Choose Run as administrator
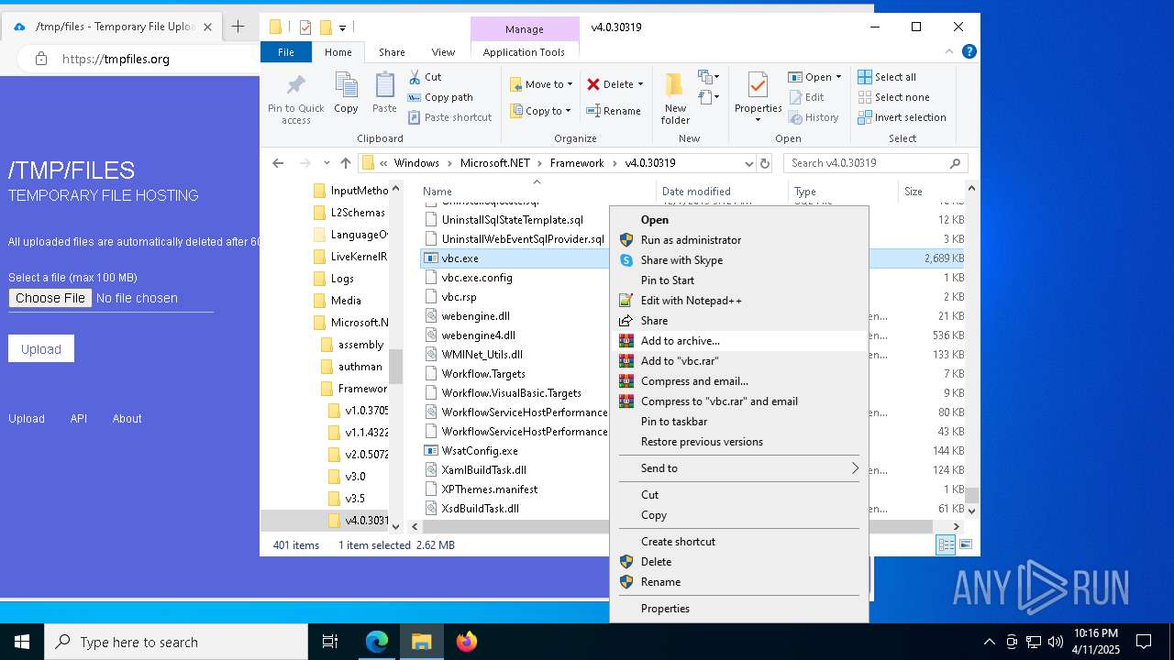This screenshot has height=660, width=1174. tap(739, 240)
